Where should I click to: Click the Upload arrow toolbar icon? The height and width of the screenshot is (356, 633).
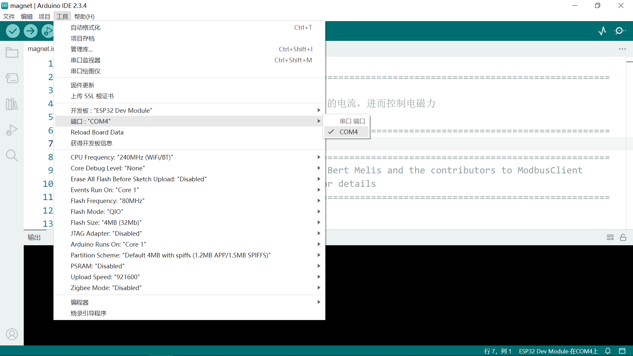pyautogui.click(x=30, y=31)
